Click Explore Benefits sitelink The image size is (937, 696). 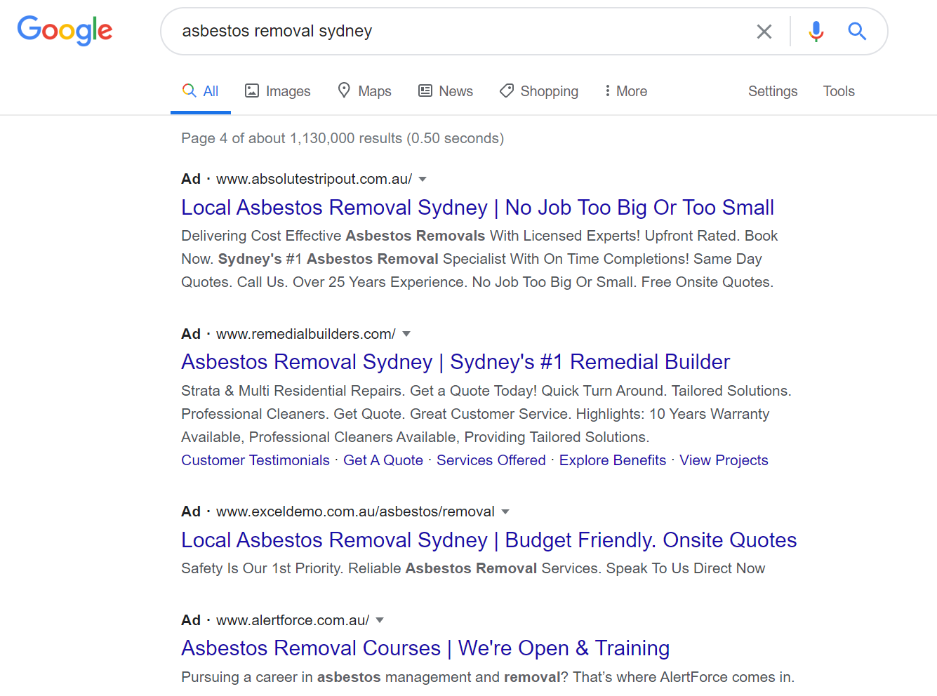click(613, 460)
